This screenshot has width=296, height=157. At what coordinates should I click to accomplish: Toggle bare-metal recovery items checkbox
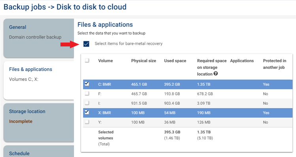(86, 44)
